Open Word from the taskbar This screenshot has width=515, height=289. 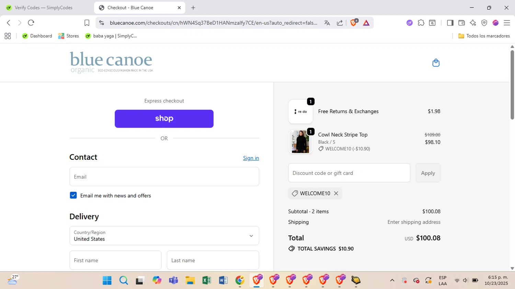click(x=223, y=280)
